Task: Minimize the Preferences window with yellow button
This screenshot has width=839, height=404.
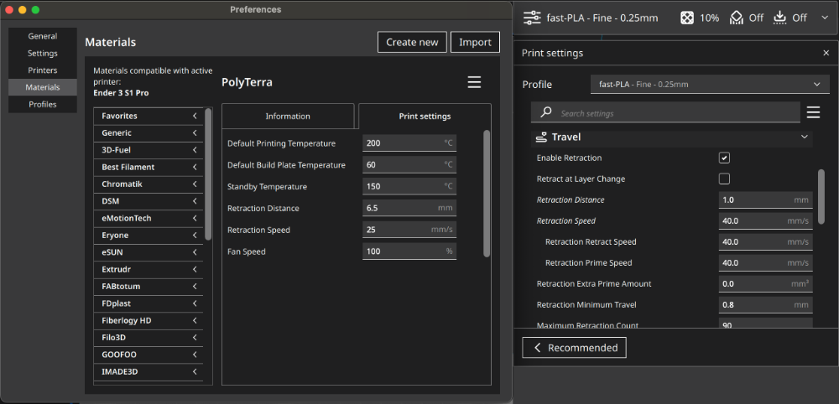Action: 23,9
